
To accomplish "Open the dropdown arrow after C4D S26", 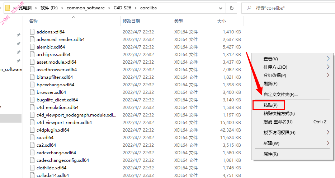I will [136, 8].
